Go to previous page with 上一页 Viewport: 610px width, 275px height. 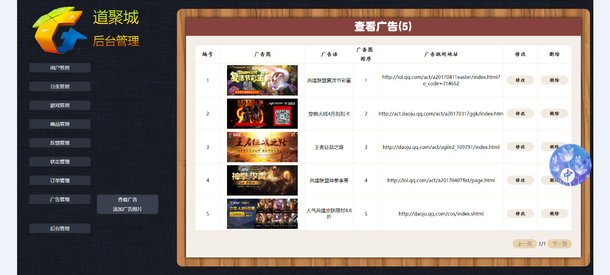[525, 244]
